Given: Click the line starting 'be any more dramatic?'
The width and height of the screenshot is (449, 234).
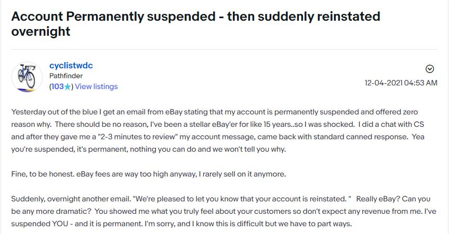Looking at the screenshot, I should tap(223, 211).
